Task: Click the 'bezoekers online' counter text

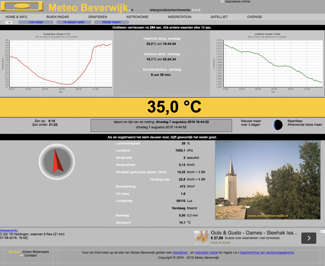Action: point(238,2)
